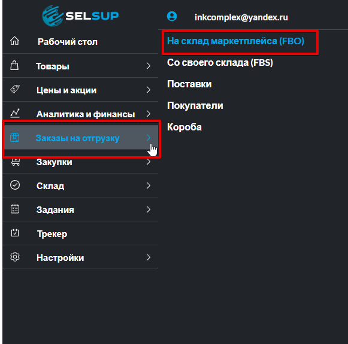Click the price tag icon for Цены и акции
Viewport: 348px width, 344px height.
click(15, 89)
